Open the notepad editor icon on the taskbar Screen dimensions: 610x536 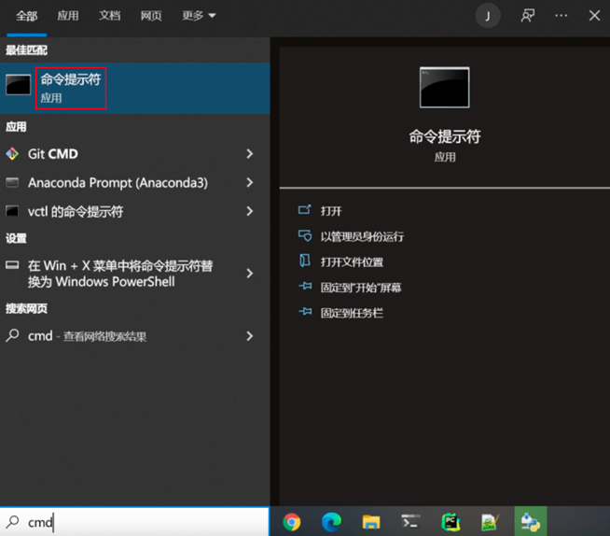point(491,522)
